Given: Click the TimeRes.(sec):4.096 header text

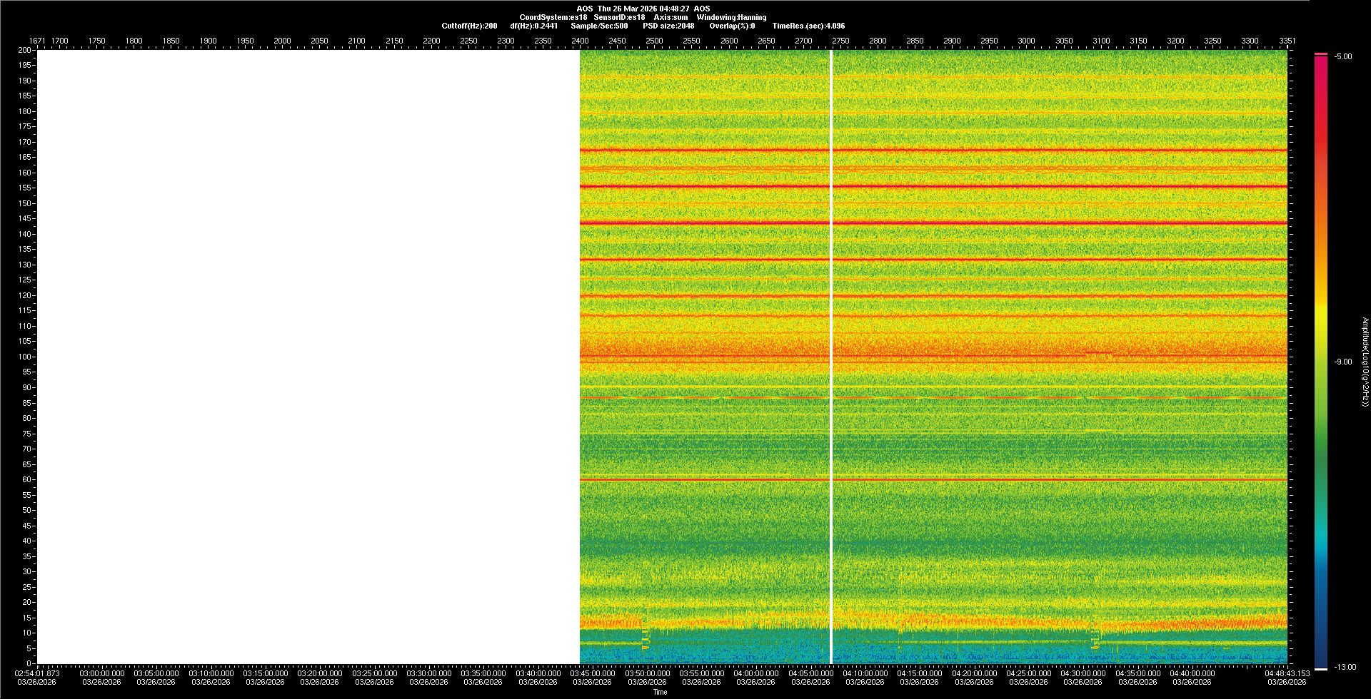Looking at the screenshot, I should click(808, 26).
